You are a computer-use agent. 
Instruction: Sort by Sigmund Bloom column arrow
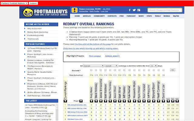(x=154, y=101)
